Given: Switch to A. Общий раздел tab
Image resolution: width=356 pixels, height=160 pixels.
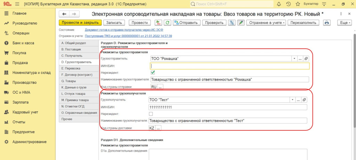Looking at the screenshot, I should (x=79, y=43).
